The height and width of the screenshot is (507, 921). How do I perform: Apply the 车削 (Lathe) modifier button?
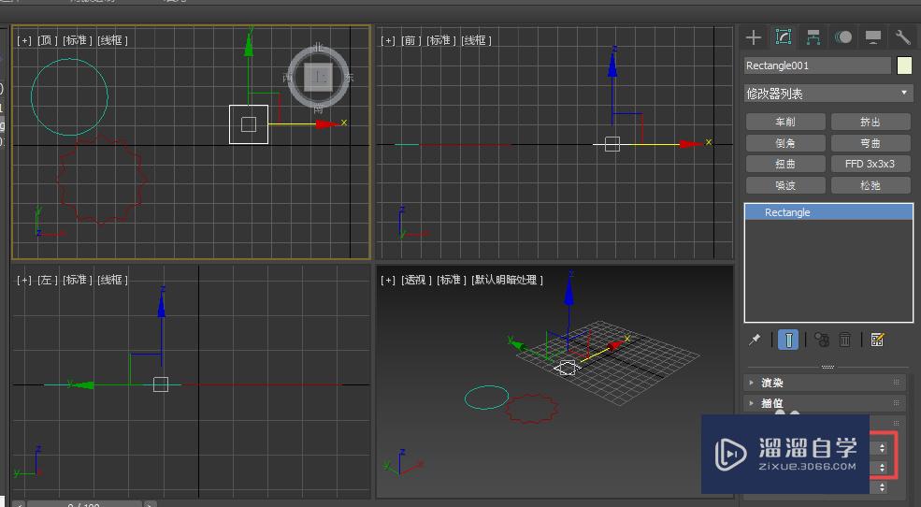coord(785,122)
